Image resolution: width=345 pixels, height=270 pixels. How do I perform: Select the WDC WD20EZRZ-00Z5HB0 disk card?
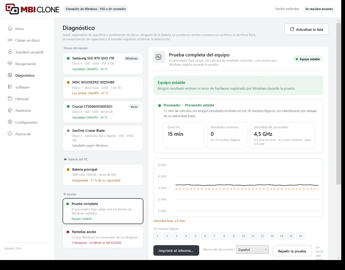coord(103,87)
